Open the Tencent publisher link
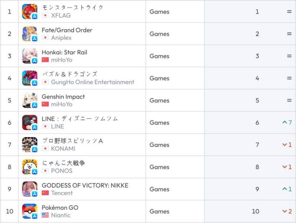Image resolution: width=296 pixels, height=223 pixels. tap(62, 193)
